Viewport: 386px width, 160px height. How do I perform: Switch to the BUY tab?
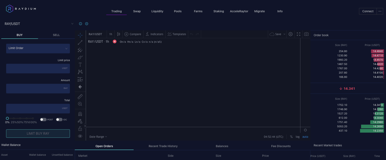20,35
